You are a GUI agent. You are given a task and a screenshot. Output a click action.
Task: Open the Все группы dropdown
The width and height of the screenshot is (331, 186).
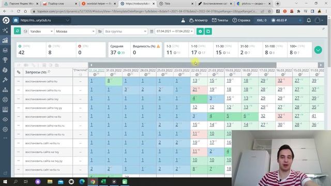(125, 32)
